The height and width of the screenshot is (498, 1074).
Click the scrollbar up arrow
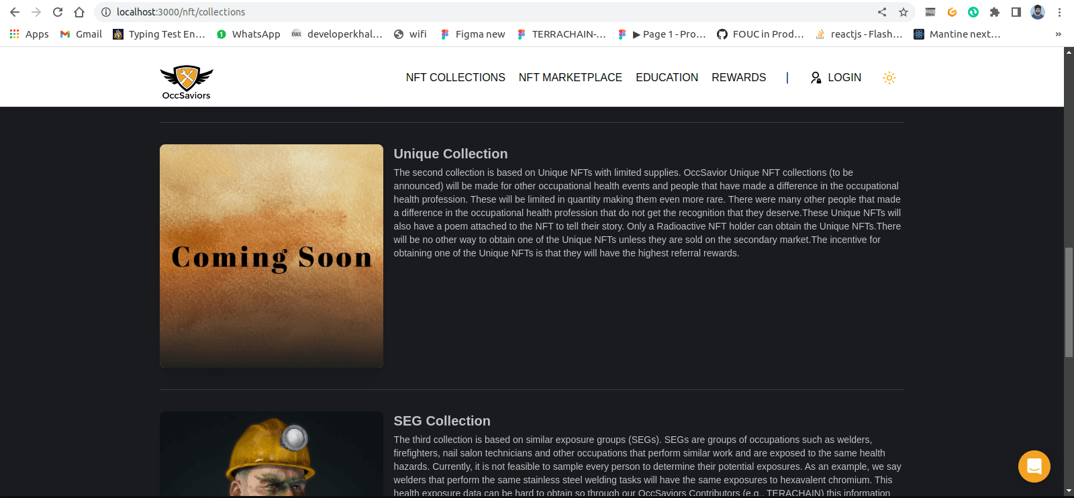[x=1069, y=52]
